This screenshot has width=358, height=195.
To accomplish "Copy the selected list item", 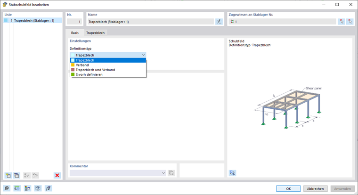I will [16, 175].
